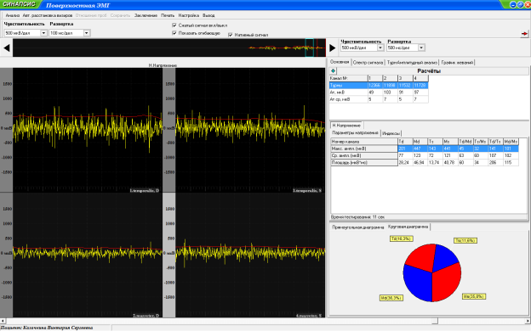The width and height of the screenshot is (531, 331).
Task: Switch to the Спектр сигнала tab
Action: pyautogui.click(x=368, y=63)
